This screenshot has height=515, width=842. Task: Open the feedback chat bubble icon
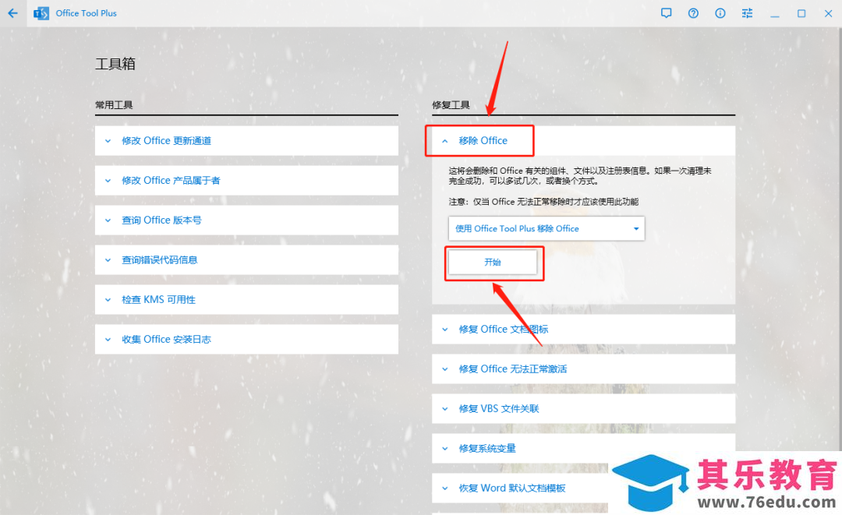click(x=666, y=13)
